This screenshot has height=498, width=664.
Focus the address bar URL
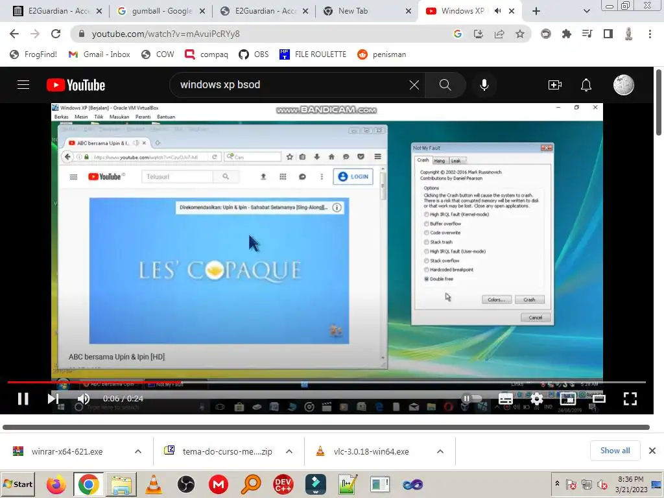(165, 34)
